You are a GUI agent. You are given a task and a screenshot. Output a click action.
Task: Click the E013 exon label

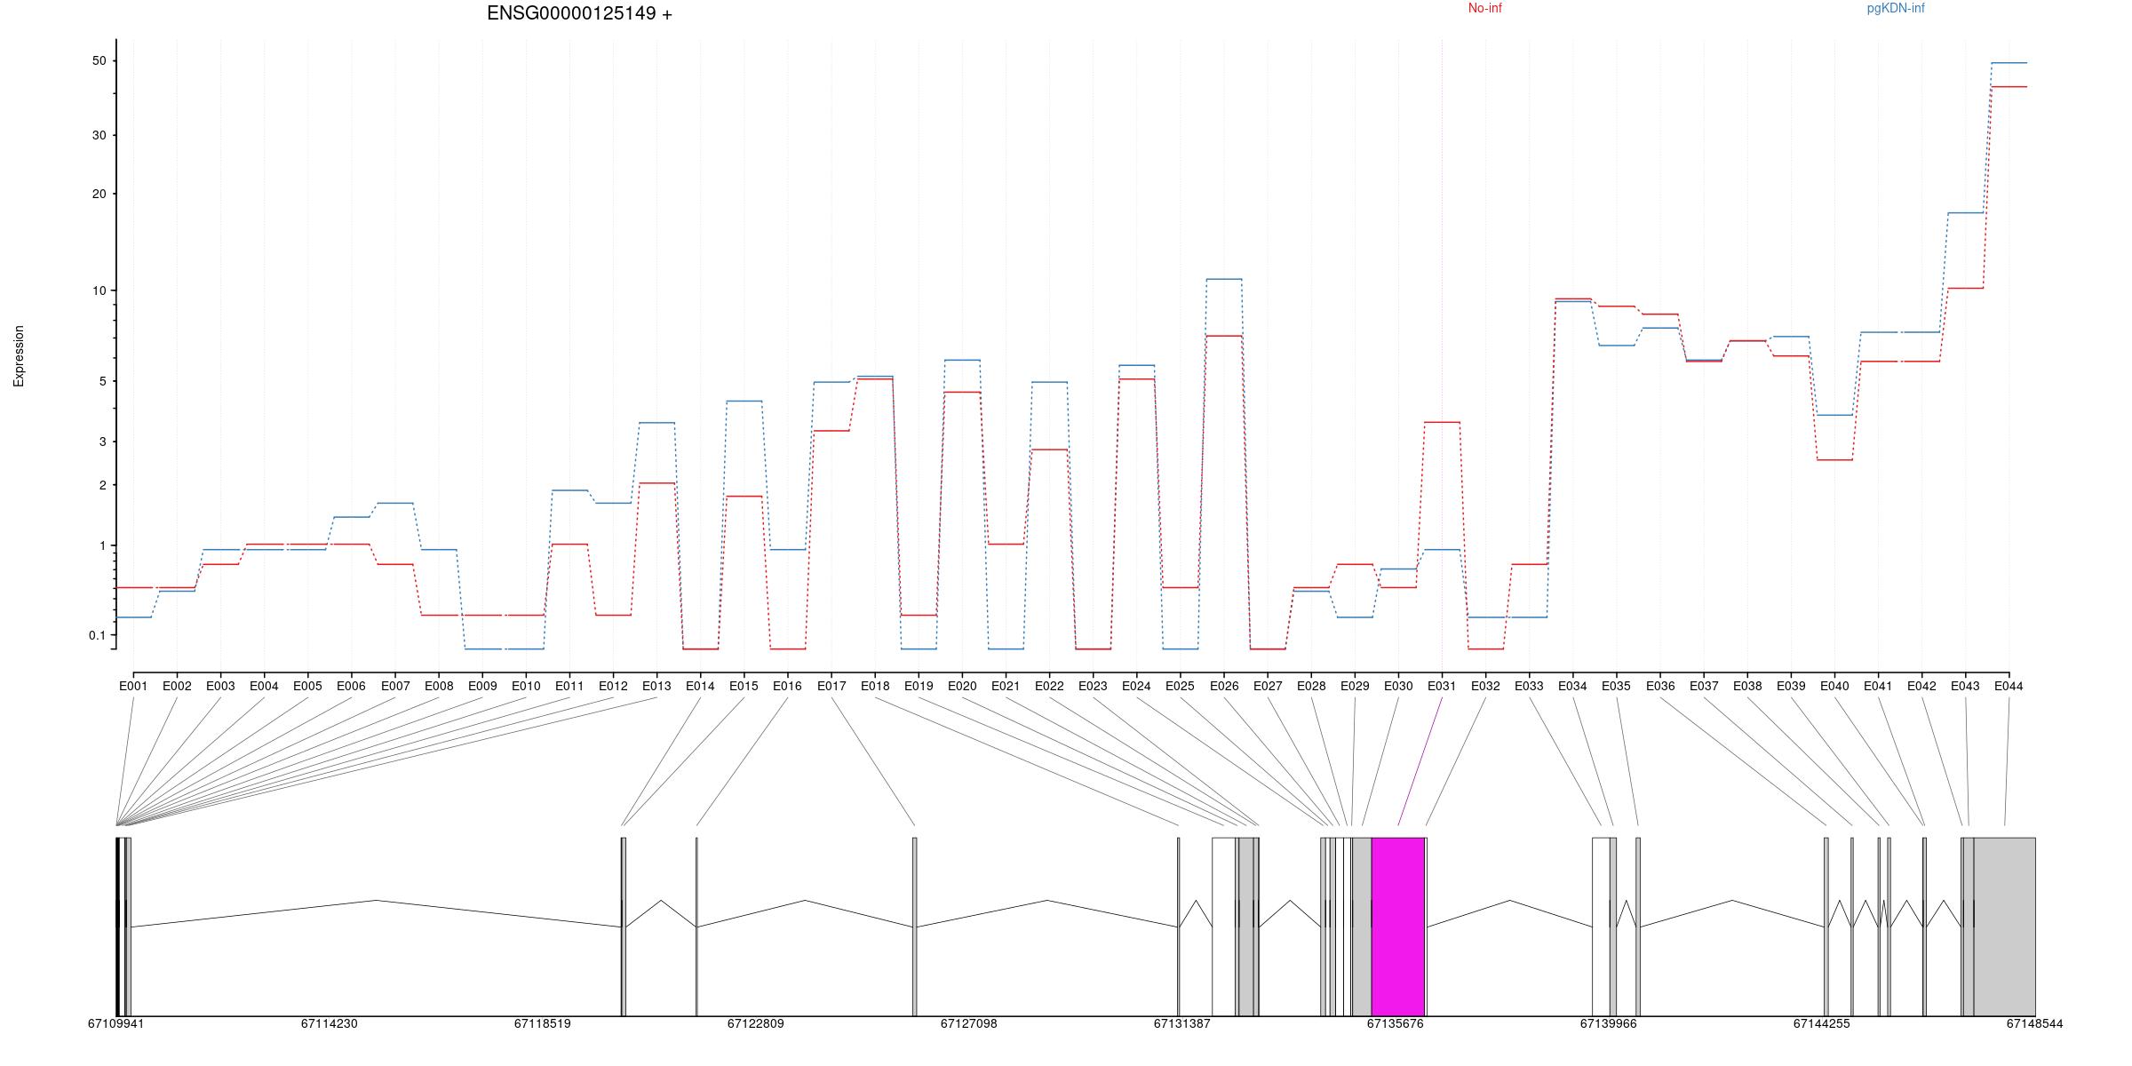(x=656, y=686)
